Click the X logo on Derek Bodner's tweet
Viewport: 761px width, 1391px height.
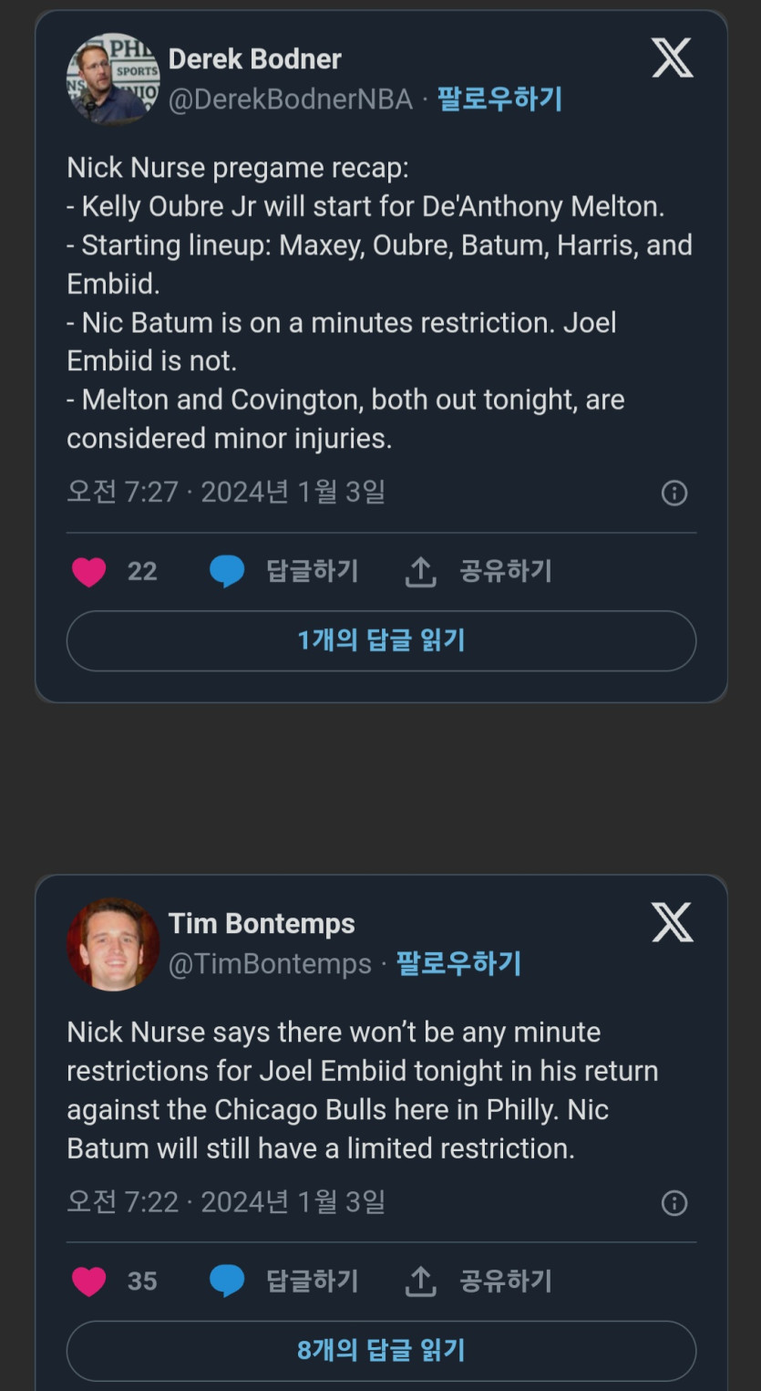[x=673, y=59]
